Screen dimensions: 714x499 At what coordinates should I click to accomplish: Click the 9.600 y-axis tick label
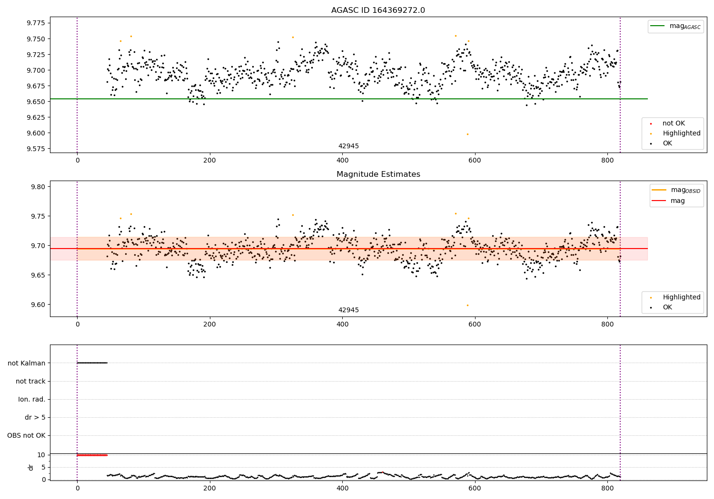tap(36, 133)
